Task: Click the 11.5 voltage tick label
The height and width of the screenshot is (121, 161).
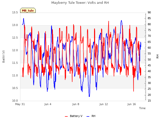Action: pos(15,63)
